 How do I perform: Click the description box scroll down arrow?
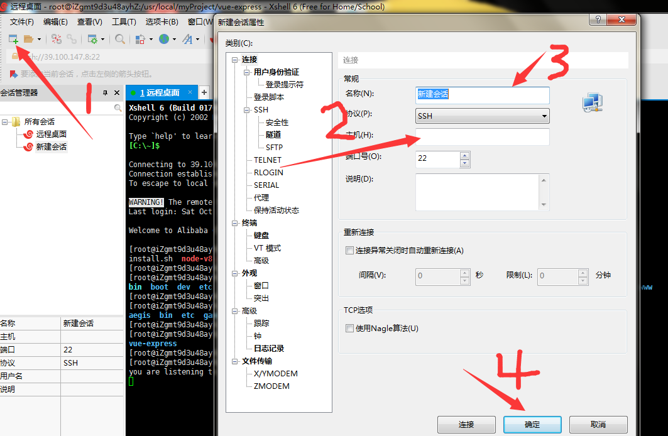click(x=544, y=205)
